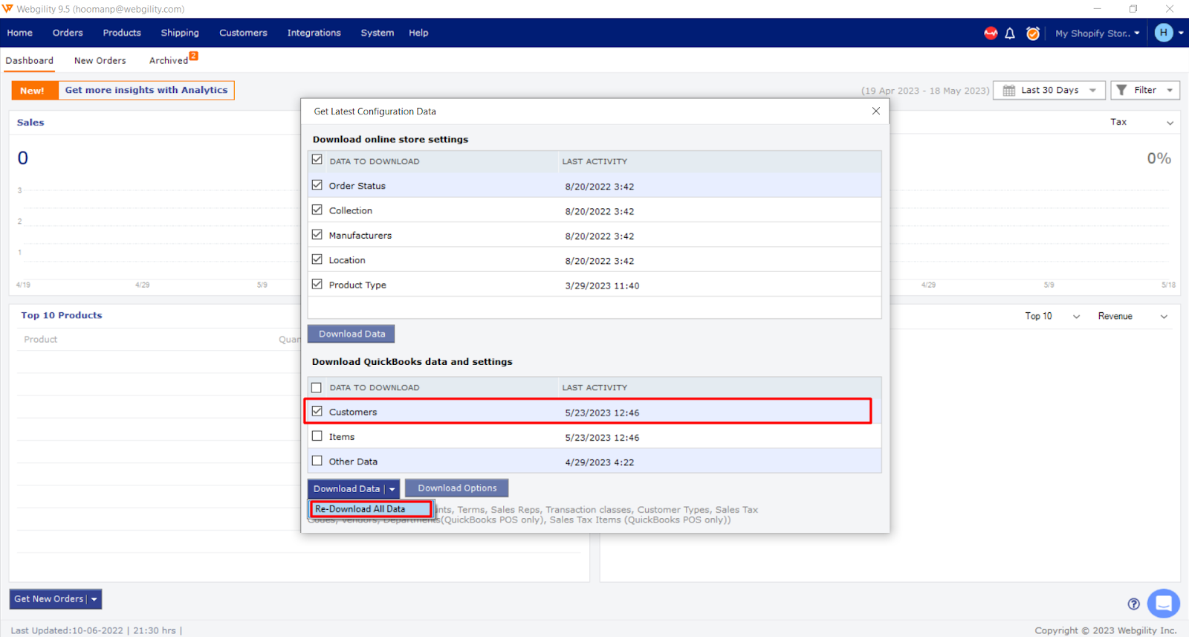Click Items date 5/23/2023 12:46
1189x637 pixels.
602,438
